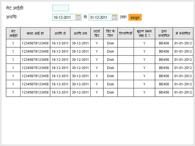Image resolution: width=195 pixels, height=146 pixels.
Task: Open calendar picker for start date 16-12-2011
Action: coord(78,17)
